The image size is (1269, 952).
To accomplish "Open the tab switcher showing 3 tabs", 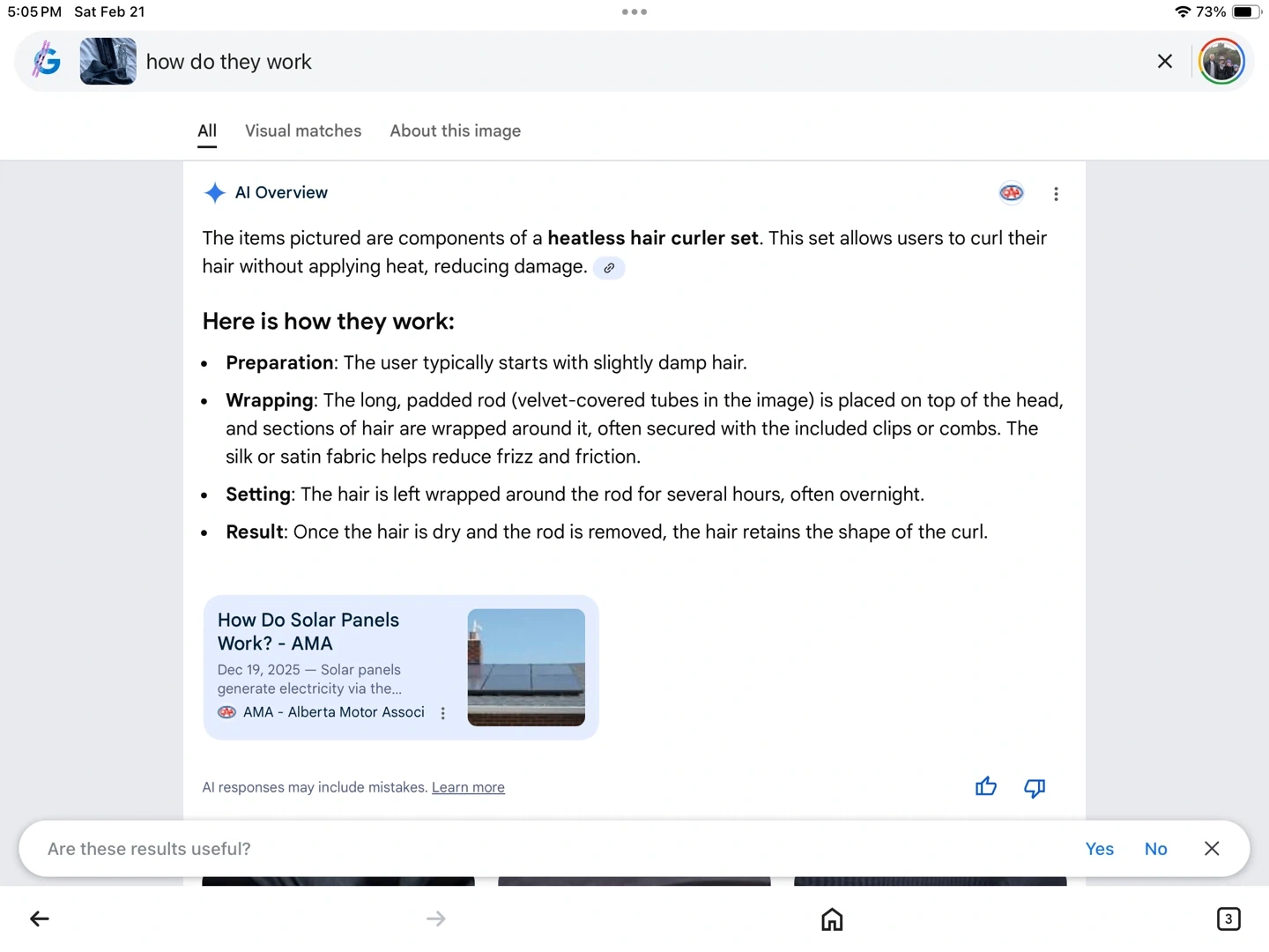I will tap(1228, 919).
